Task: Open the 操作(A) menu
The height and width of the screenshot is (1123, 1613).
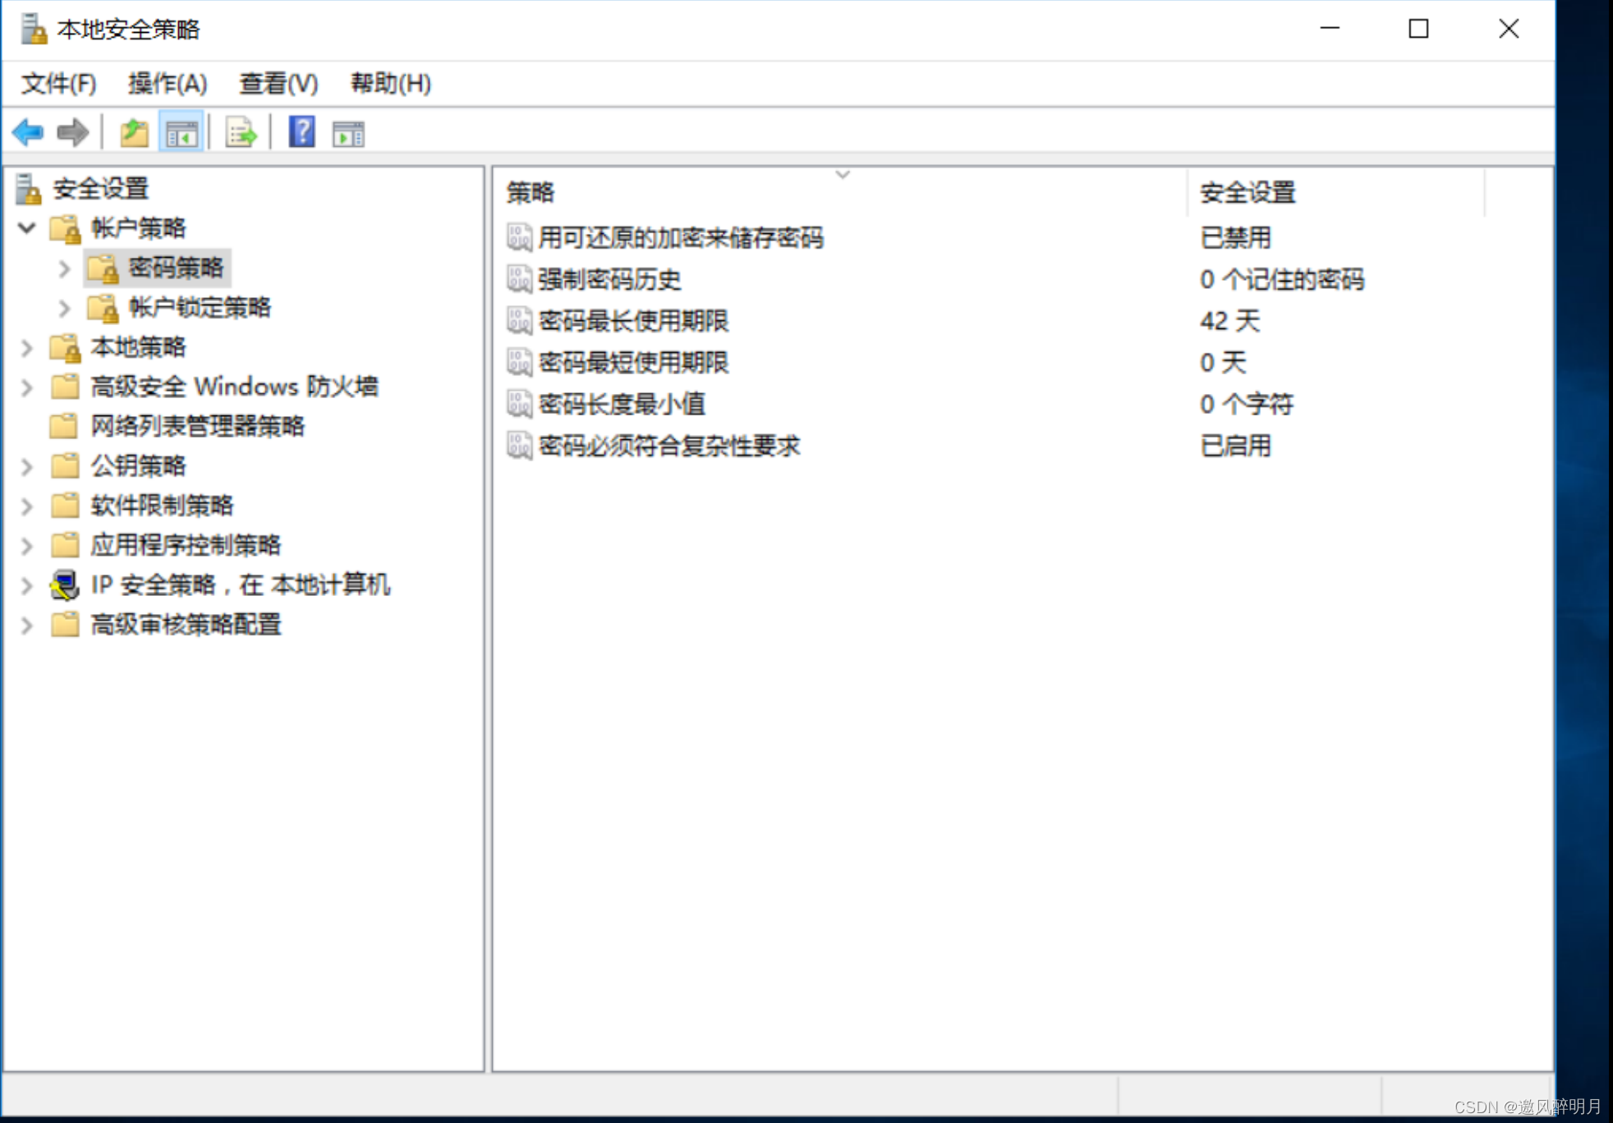Action: [167, 83]
